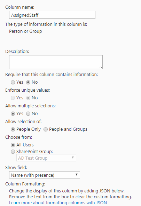
Task: Choose Yes for Enforce unique values
Action: [13, 98]
